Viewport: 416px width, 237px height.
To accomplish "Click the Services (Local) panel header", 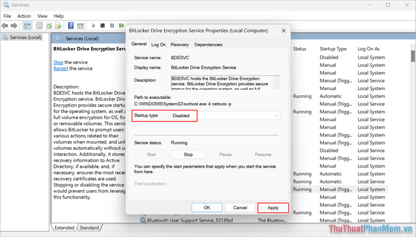I will tap(82, 39).
